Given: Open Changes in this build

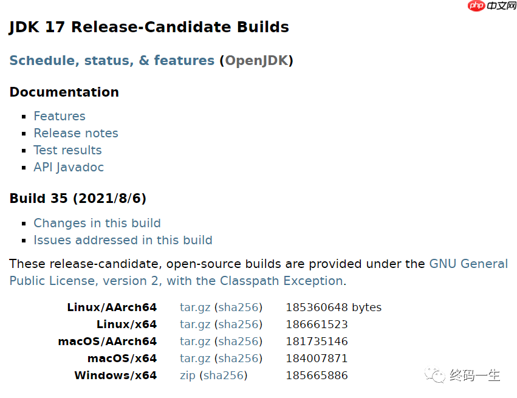Looking at the screenshot, I should click(x=97, y=223).
